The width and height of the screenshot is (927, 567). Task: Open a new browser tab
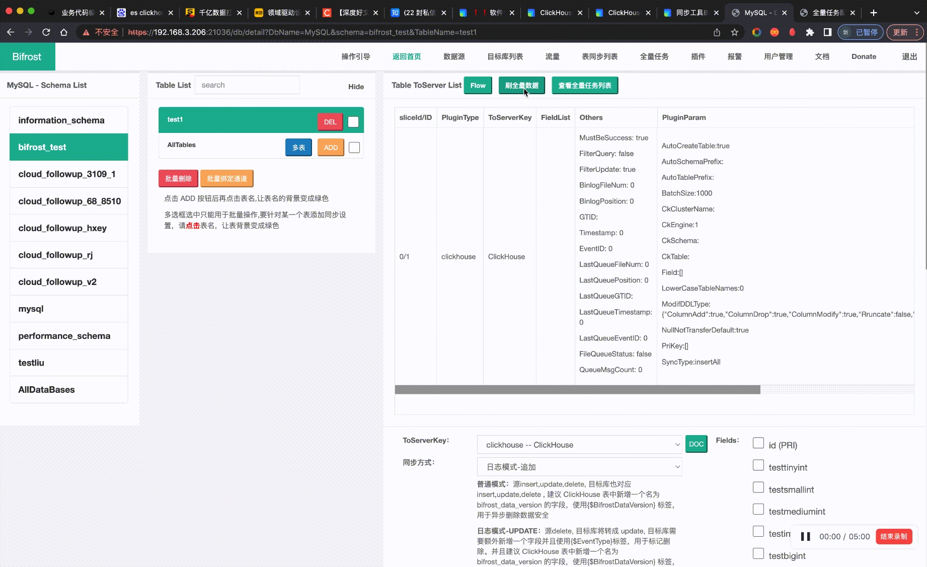point(874,13)
